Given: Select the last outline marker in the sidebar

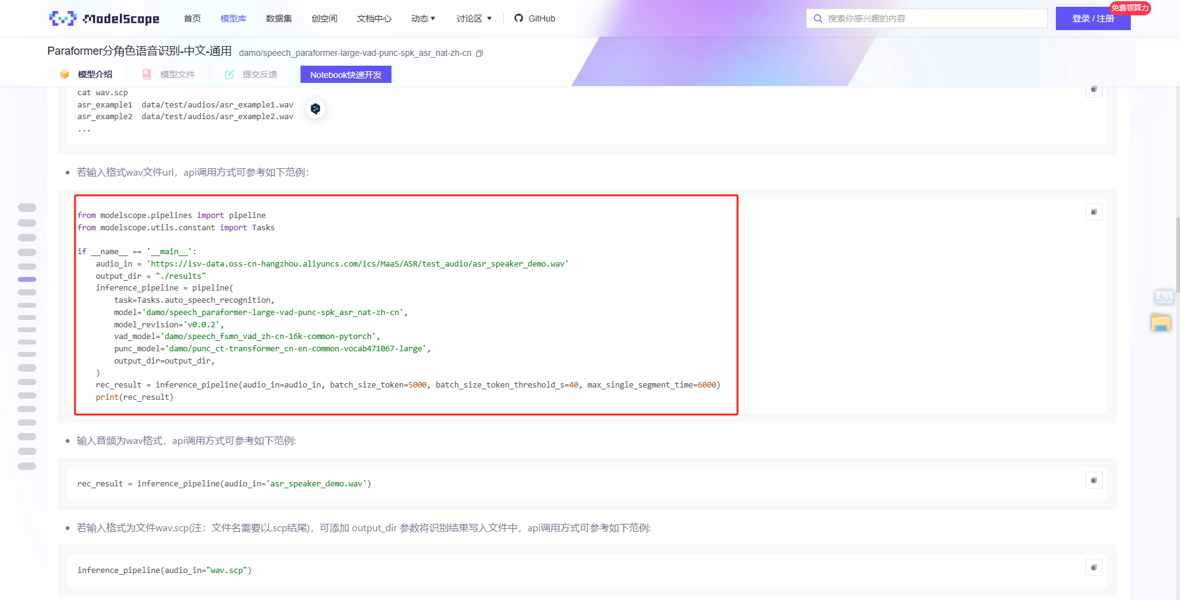Looking at the screenshot, I should pos(27,466).
